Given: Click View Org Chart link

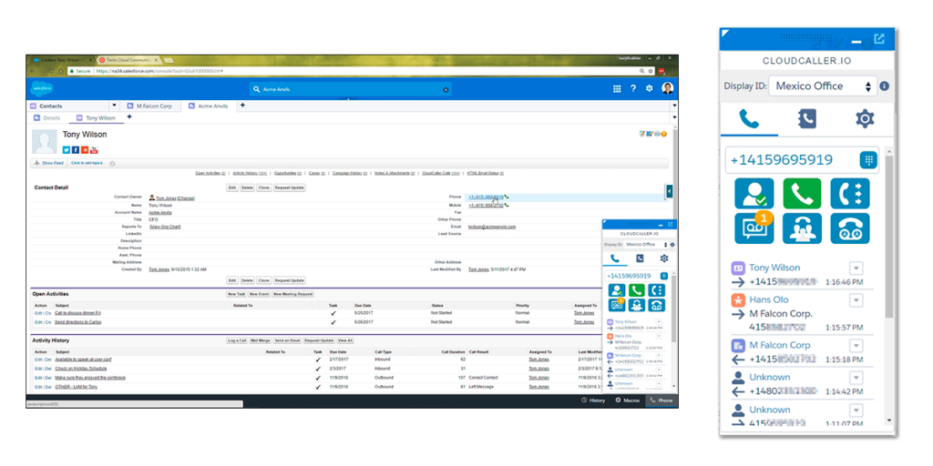Looking at the screenshot, I should coord(165,227).
